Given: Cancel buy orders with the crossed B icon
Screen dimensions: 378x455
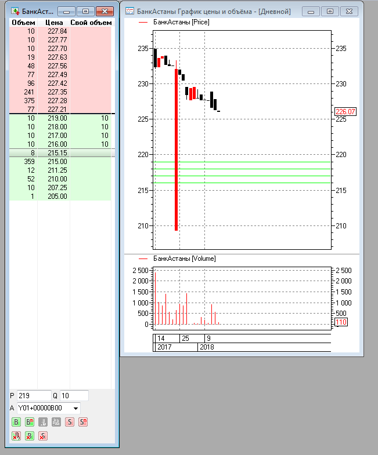Looking at the screenshot, I should pyautogui.click(x=30, y=436).
